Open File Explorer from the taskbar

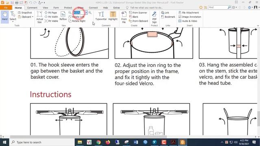pos(80,142)
